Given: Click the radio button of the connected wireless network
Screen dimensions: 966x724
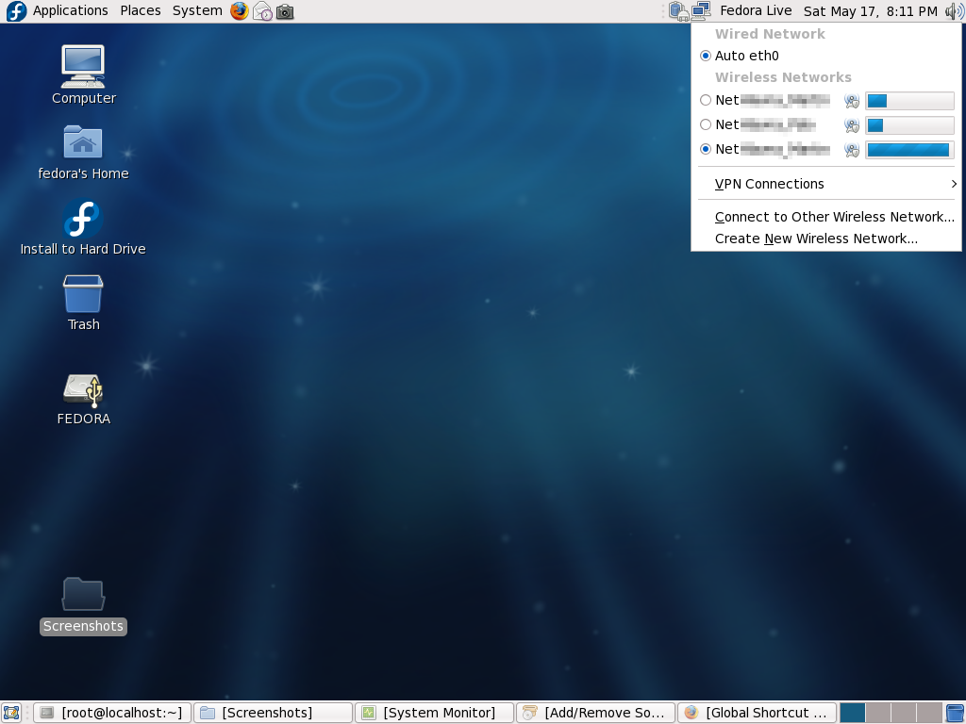Looking at the screenshot, I should click(706, 149).
